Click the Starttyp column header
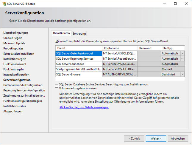Image resolution: width=192 pixels, height=145 pixels. (173, 48)
